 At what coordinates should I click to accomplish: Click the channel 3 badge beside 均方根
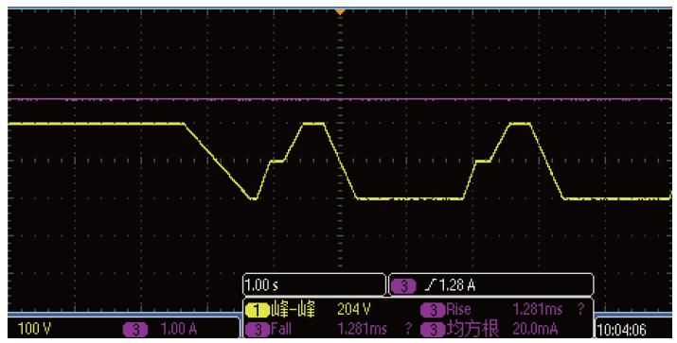pos(433,330)
